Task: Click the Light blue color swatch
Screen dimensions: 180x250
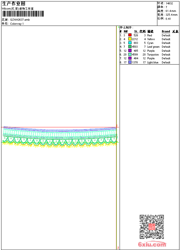Action: tap(130, 62)
